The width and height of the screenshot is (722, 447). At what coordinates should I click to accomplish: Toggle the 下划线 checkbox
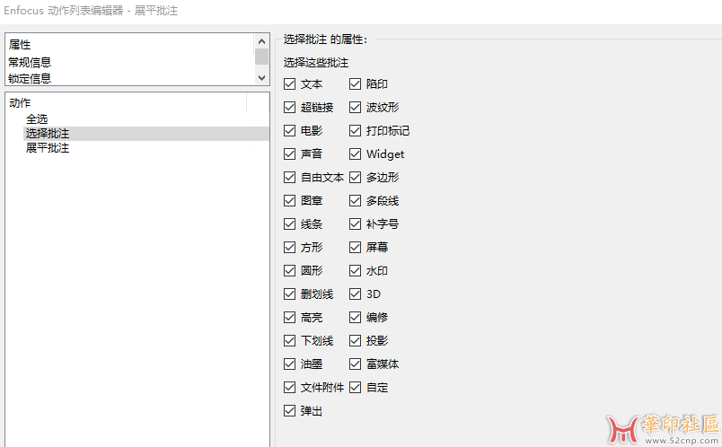click(x=290, y=341)
